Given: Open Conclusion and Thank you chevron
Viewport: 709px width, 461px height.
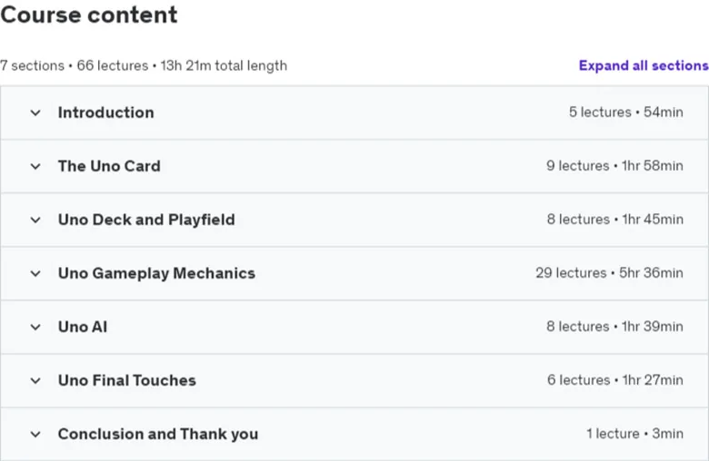Looking at the screenshot, I should pos(35,435).
